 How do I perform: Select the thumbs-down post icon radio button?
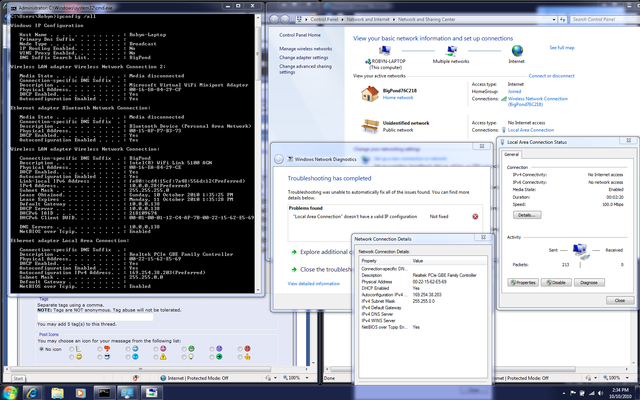tap(100, 349)
